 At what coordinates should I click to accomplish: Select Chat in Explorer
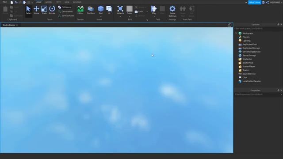[245, 78]
